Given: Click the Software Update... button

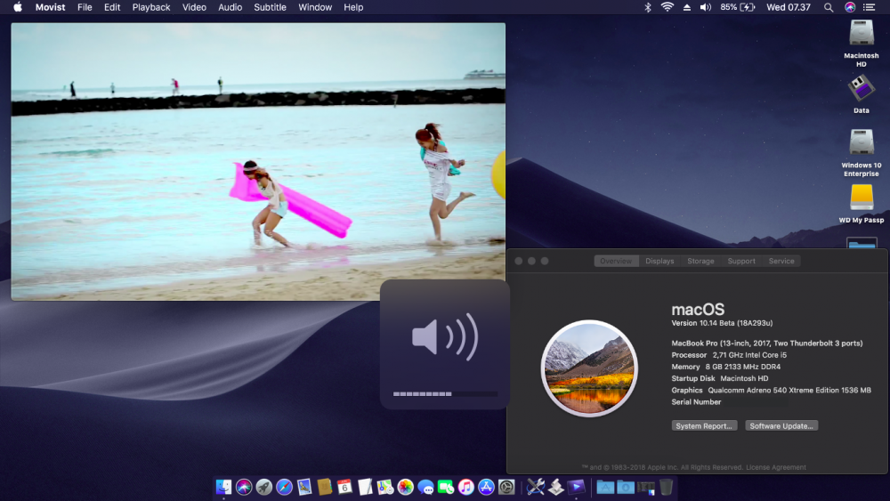Looking at the screenshot, I should pyautogui.click(x=781, y=425).
